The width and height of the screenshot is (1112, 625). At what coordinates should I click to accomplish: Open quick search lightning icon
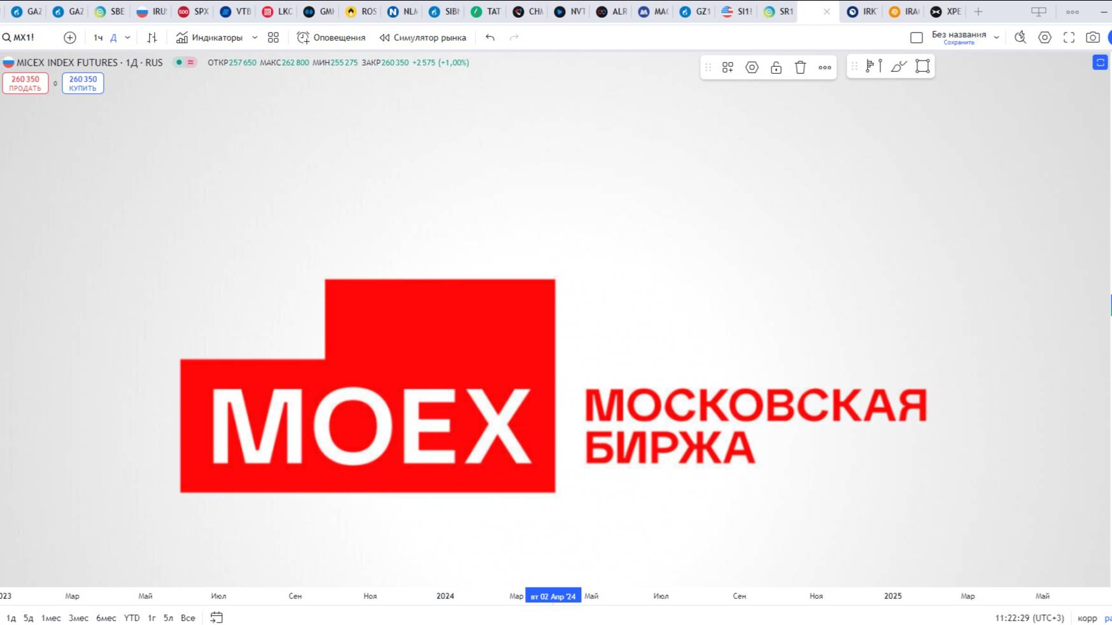[x=1020, y=38]
